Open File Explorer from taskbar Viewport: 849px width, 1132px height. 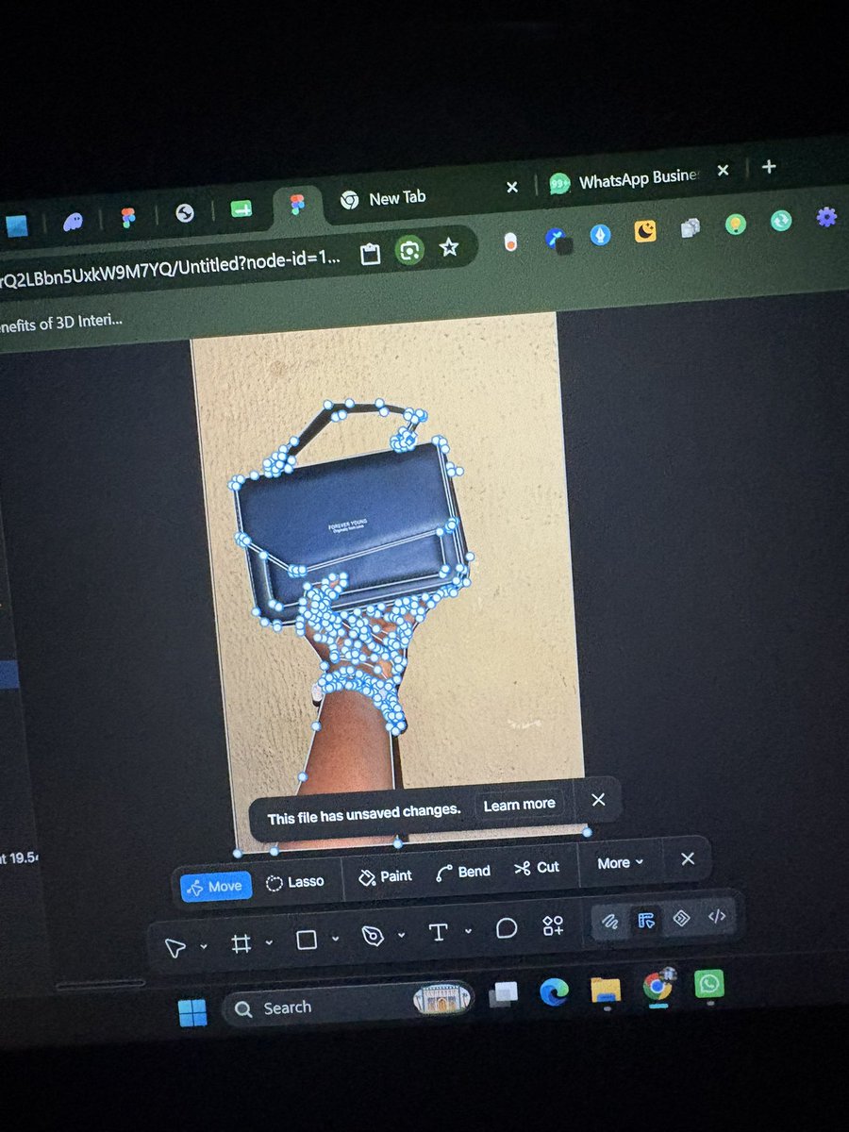click(x=606, y=989)
